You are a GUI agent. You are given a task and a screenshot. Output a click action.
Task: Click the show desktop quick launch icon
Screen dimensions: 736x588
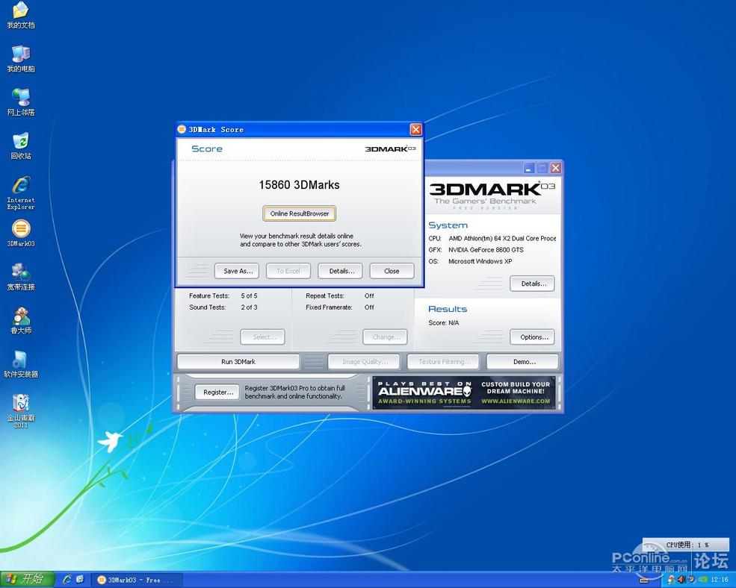[x=80, y=580]
